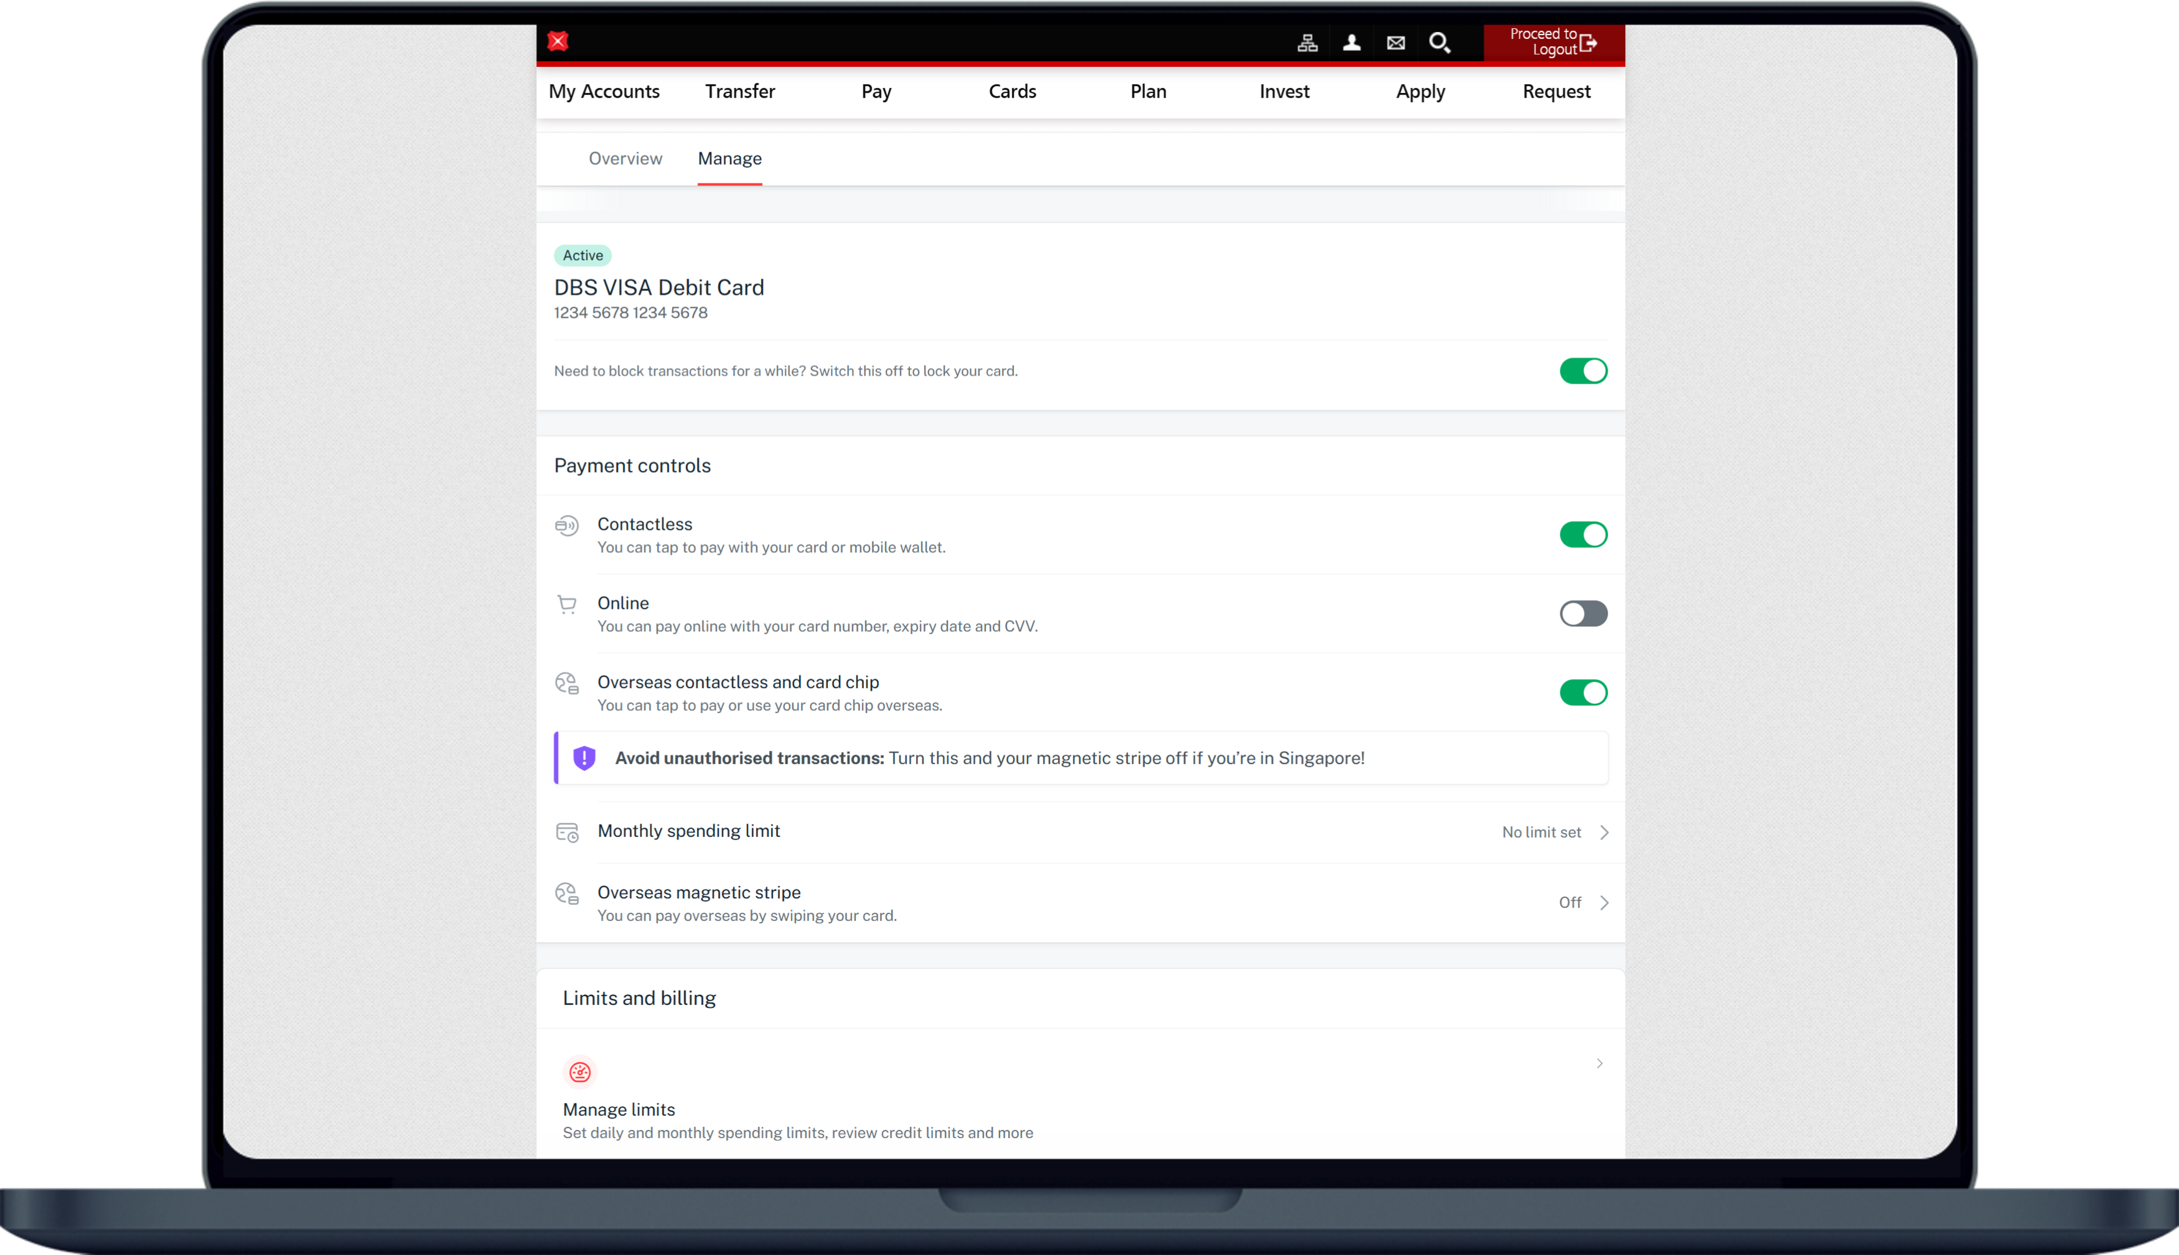Enable the Online payment toggle
2179x1255 pixels.
click(1583, 614)
